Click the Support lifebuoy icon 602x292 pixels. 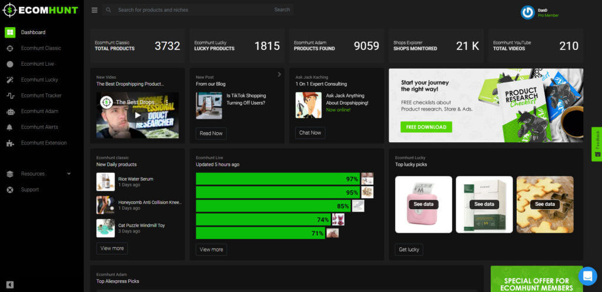click(10, 190)
